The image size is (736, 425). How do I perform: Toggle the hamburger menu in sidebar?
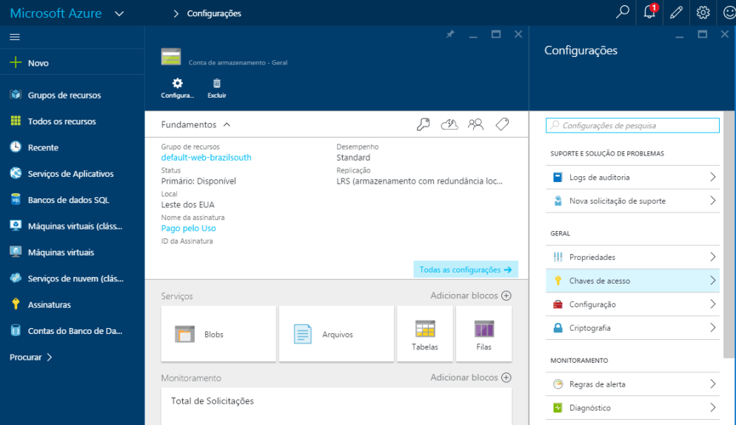pos(15,37)
